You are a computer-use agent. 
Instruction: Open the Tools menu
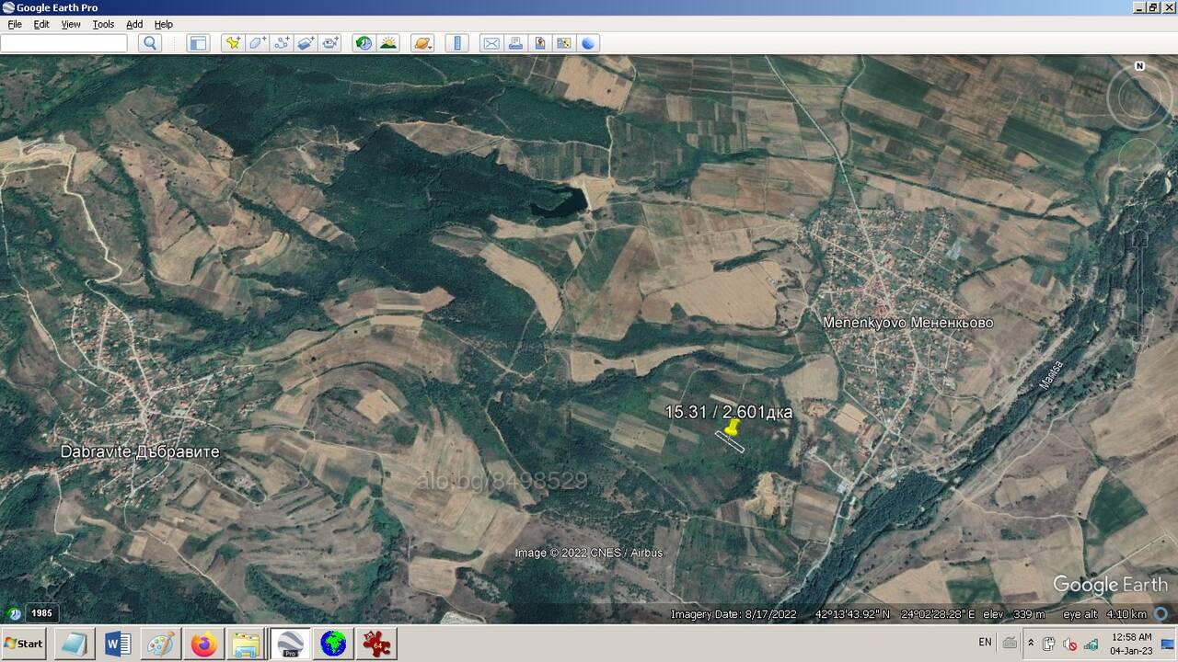click(x=103, y=24)
